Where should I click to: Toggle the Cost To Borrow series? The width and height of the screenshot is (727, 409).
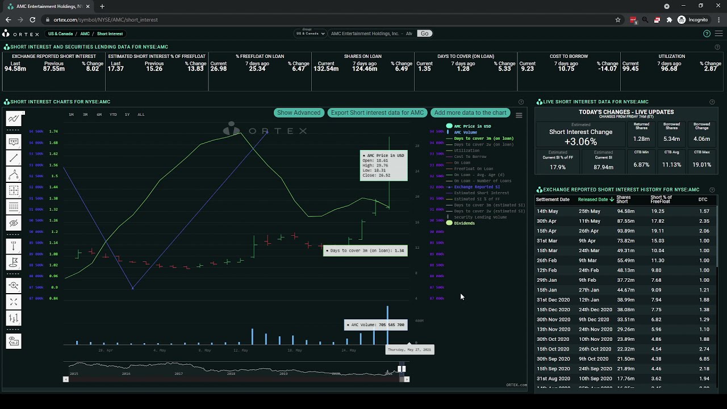tap(470, 157)
